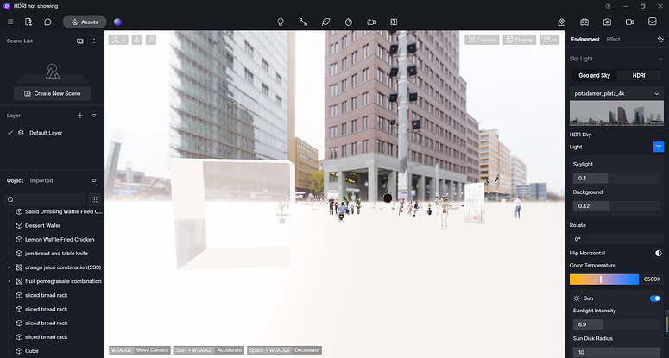Open the viewport dropdown right of Display
The width and height of the screenshot is (669, 358).
pyautogui.click(x=550, y=40)
